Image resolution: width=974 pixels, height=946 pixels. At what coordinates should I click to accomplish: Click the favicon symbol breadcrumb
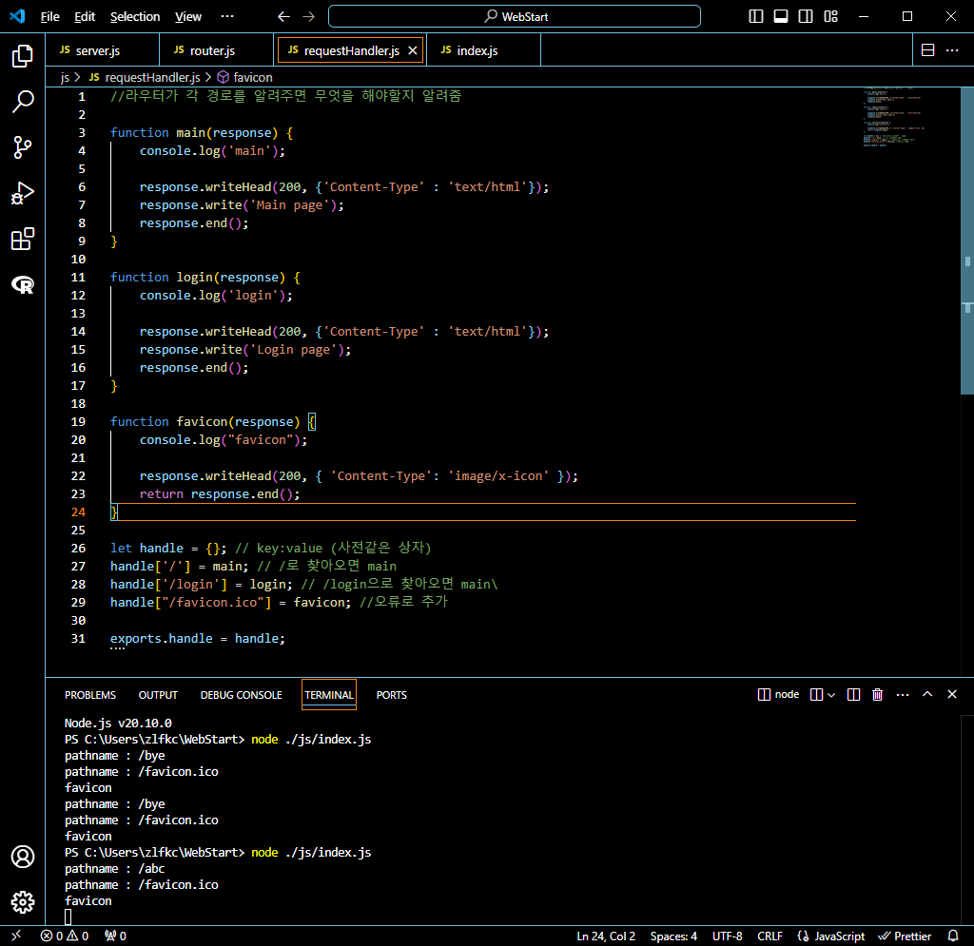tap(244, 78)
